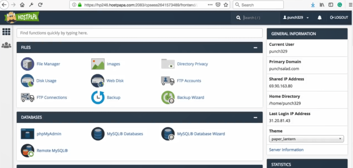
Task: Click the notifications bell icon
Action: (x=320, y=18)
